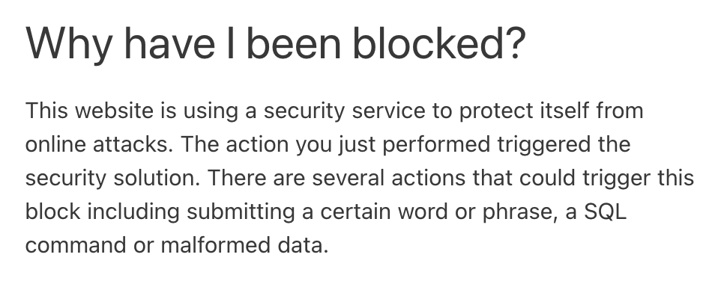Click the word "performed" in the paragraph
Screen dimensions: 718x284
tap(436, 145)
